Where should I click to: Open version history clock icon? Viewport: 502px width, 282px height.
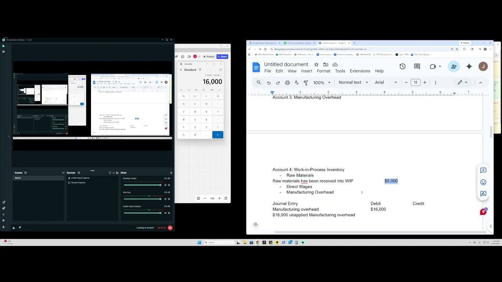tap(402, 67)
